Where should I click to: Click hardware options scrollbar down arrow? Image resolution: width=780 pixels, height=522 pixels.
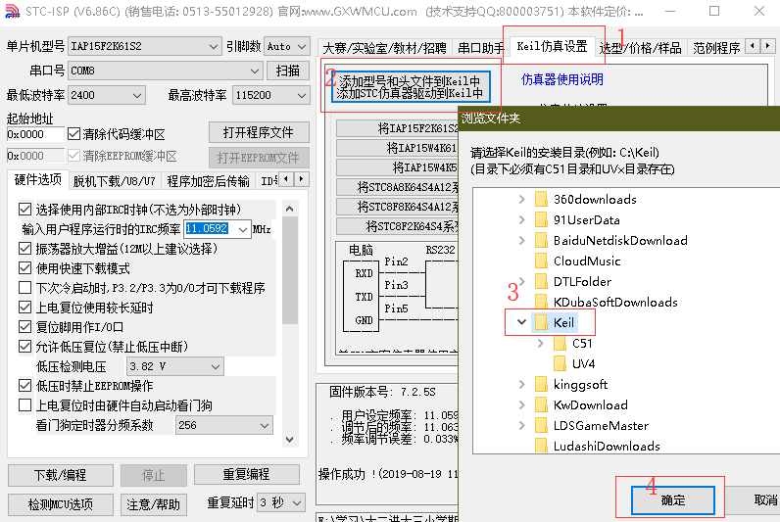coord(290,439)
